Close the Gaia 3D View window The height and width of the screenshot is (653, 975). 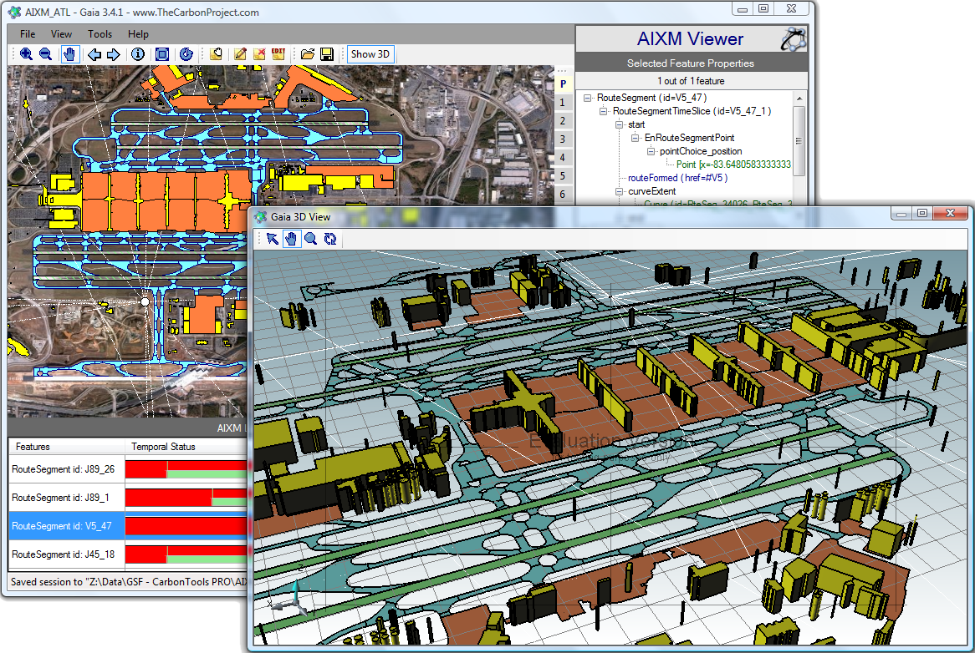point(950,213)
